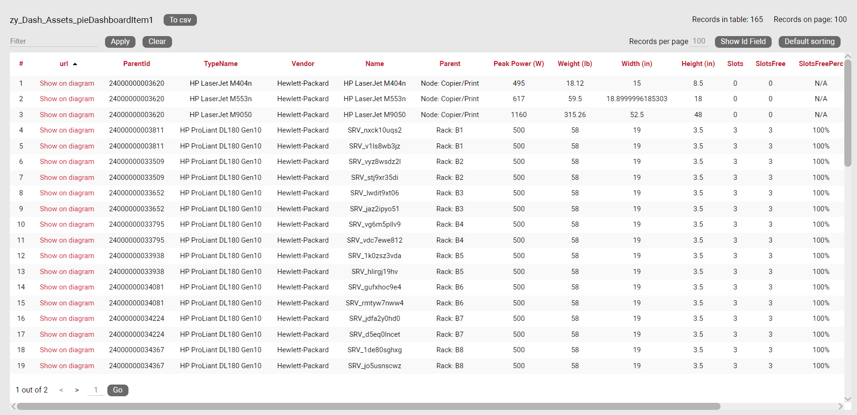The image size is (857, 415).
Task: Go to previous page using left arrow
Action: [x=61, y=390]
